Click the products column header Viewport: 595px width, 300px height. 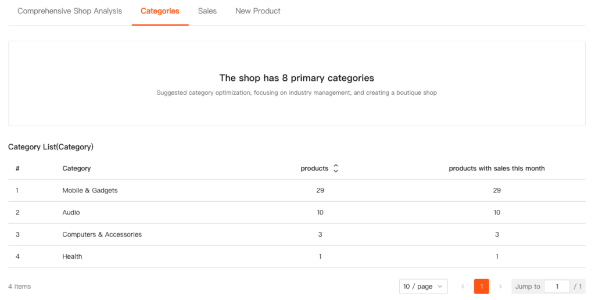pyautogui.click(x=314, y=169)
